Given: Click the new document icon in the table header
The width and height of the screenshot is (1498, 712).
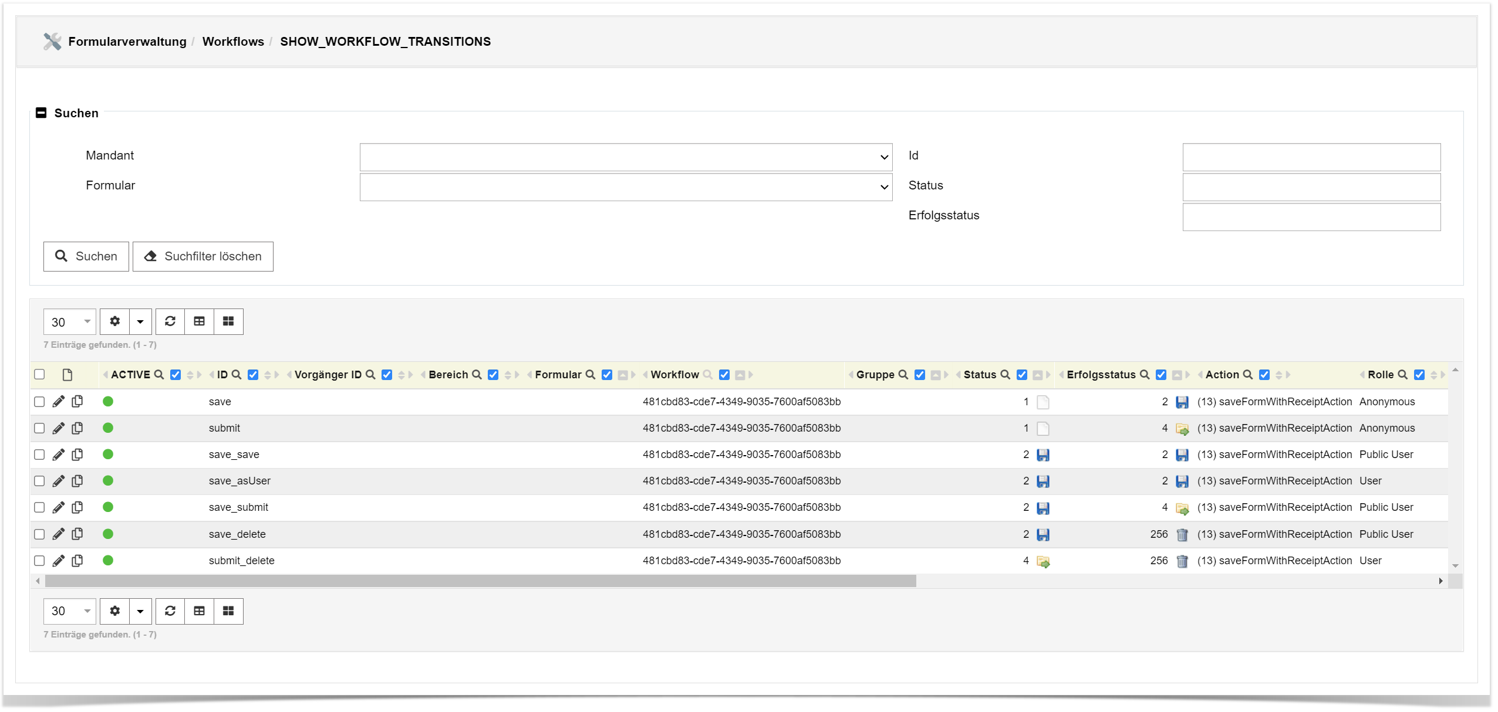Looking at the screenshot, I should [x=68, y=375].
